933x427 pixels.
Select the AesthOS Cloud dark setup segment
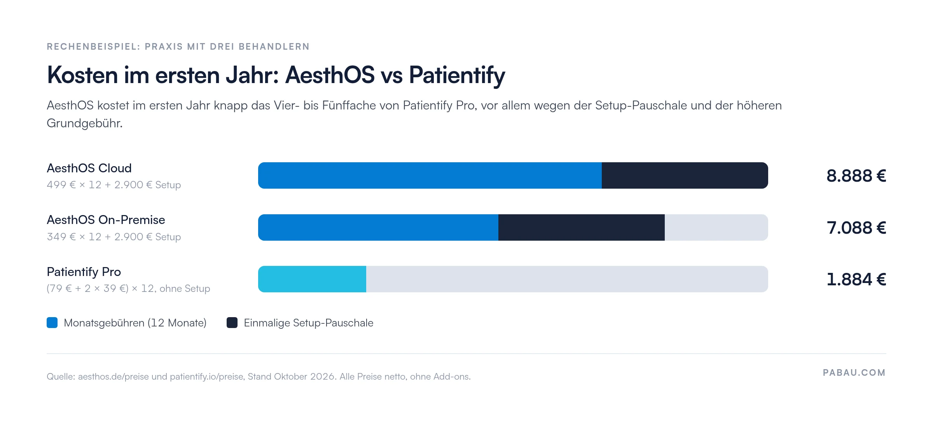[x=685, y=175]
